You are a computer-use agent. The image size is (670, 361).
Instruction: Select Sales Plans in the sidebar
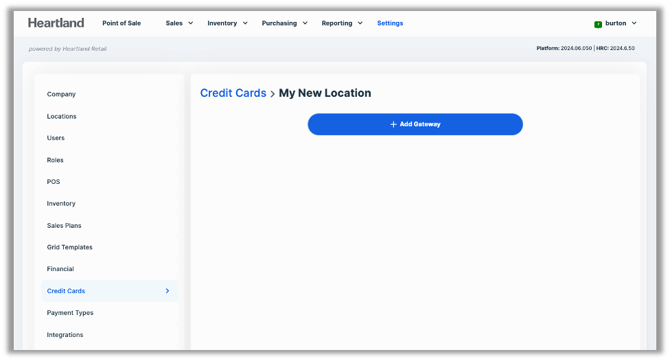64,225
